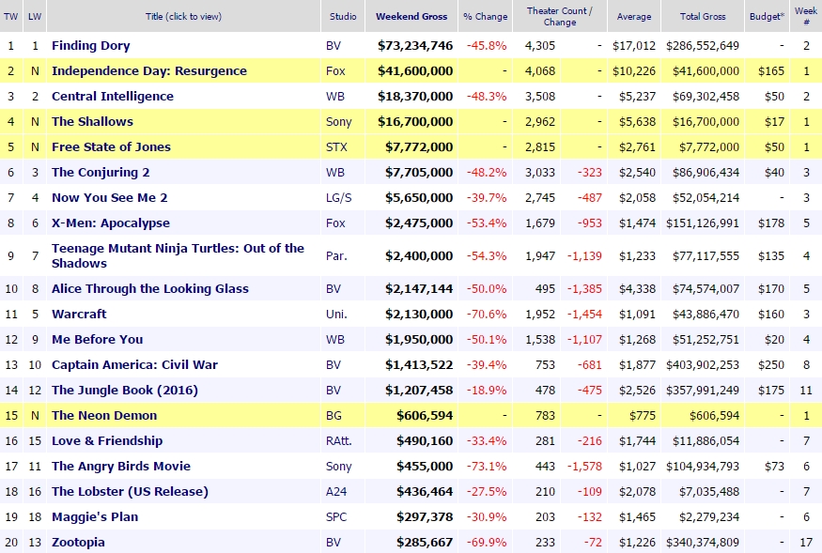Image resolution: width=822 pixels, height=553 pixels.
Task: Open The Angry Birds Movie link
Action: point(120,466)
